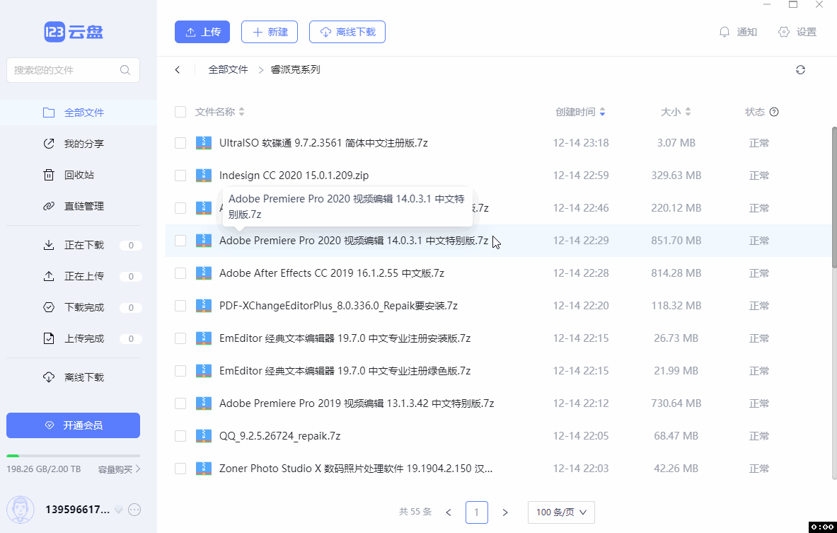The height and width of the screenshot is (533, 837).
Task: Check the After Effects CC 2019 checkbox
Action: 180,273
